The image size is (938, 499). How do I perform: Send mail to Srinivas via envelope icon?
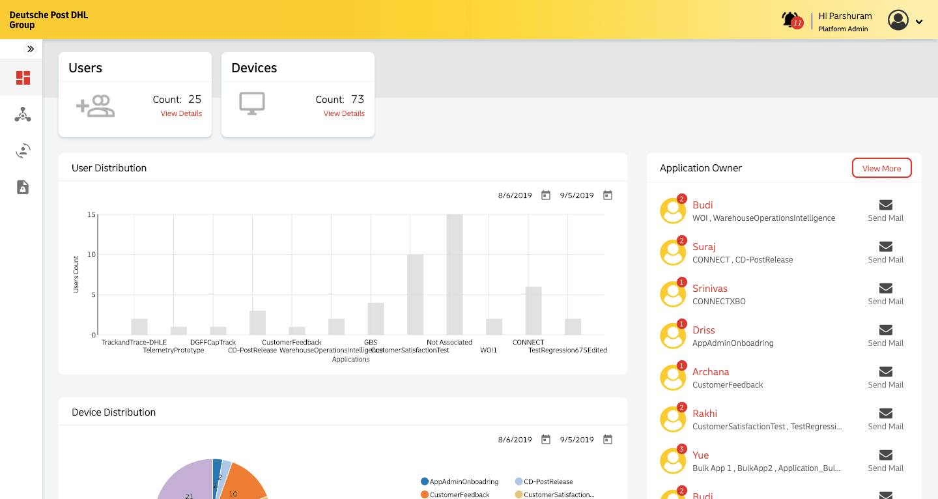point(886,288)
